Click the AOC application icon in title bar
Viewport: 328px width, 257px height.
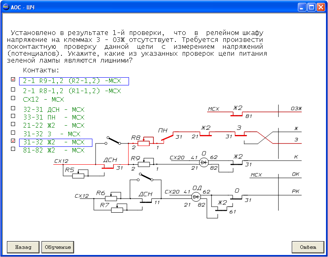[6, 7]
